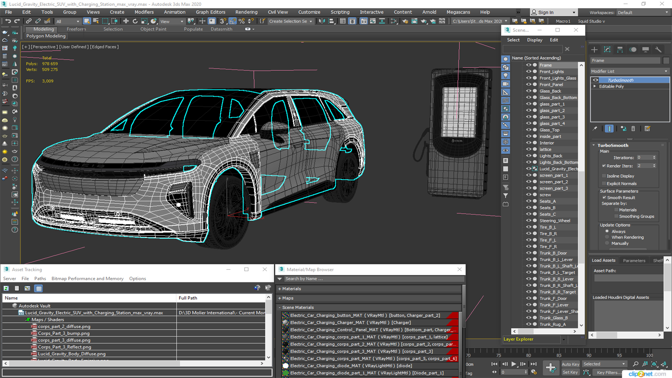
Task: Choose the Select and Rotate tool
Action: [135, 21]
